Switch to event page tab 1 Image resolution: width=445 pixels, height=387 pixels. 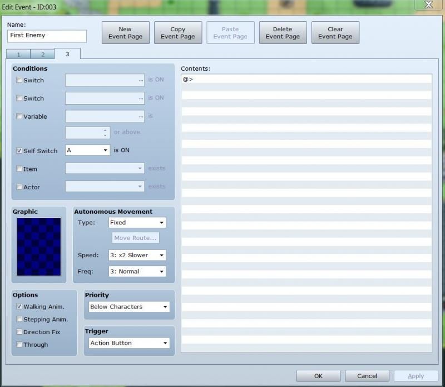(x=18, y=55)
